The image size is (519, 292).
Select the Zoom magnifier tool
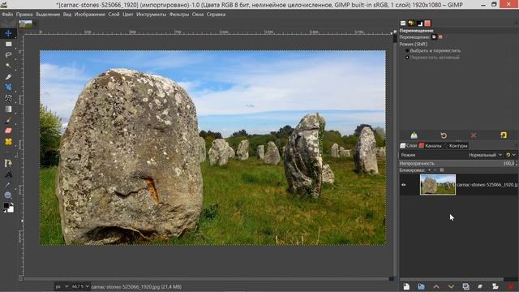[x=8, y=195]
